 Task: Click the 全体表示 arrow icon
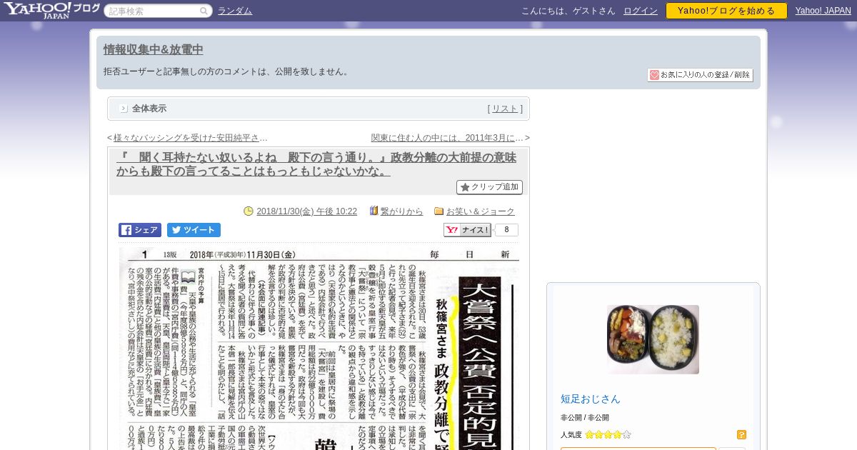pos(124,109)
